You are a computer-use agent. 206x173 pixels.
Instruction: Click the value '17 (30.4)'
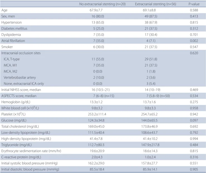point(151,35)
